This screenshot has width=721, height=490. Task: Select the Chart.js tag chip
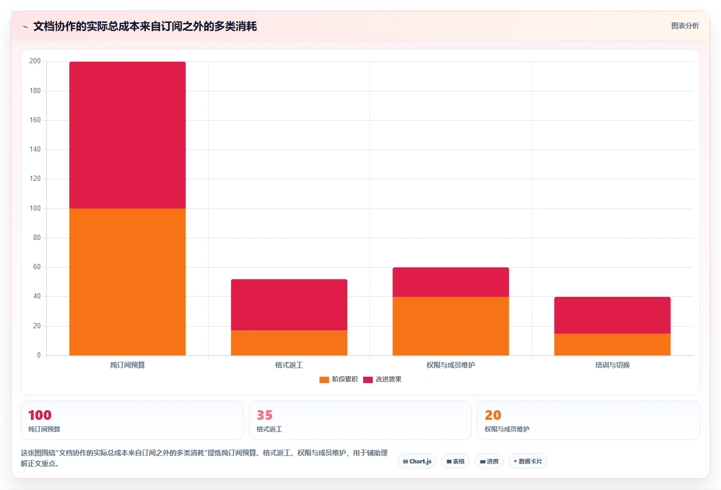point(417,461)
